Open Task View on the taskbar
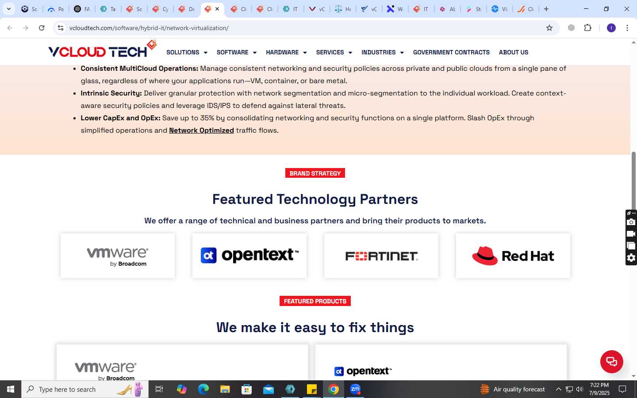637x398 pixels. (x=159, y=389)
